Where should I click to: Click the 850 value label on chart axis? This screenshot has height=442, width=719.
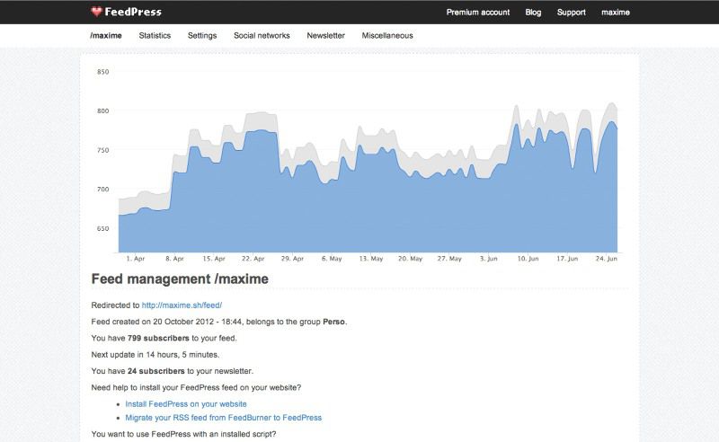pos(102,72)
